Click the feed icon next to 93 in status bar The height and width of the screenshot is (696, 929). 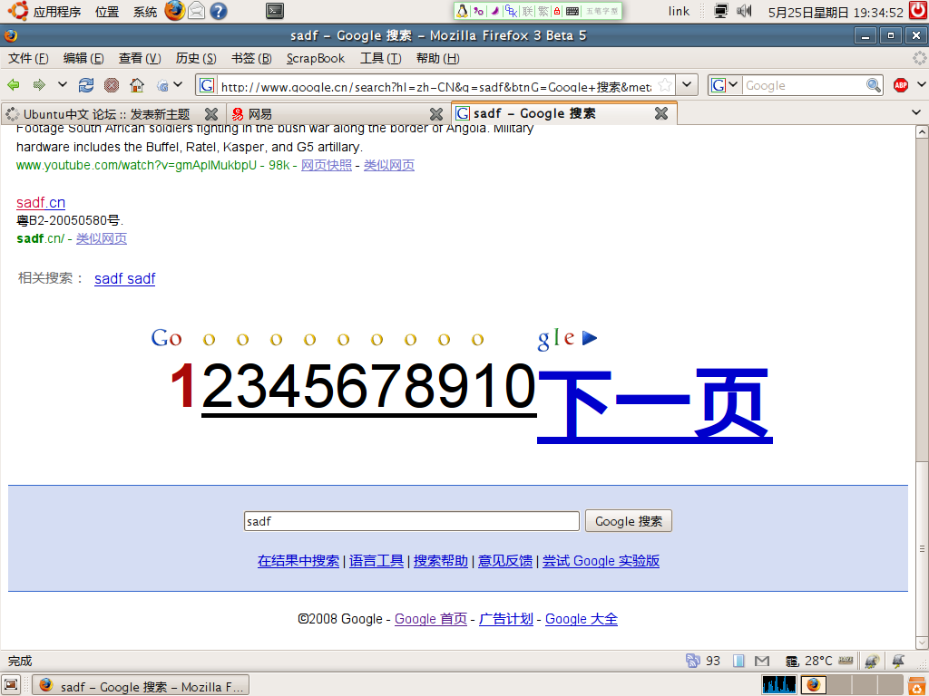click(692, 661)
